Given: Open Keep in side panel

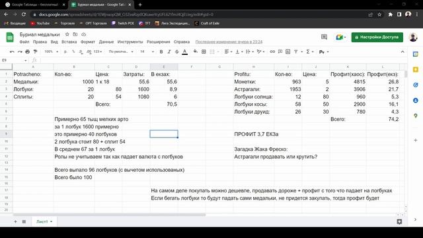Looking at the screenshot, I should tap(416, 69).
